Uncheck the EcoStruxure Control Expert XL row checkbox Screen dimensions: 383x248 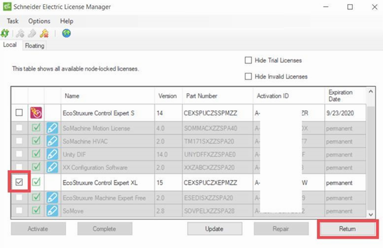point(19,182)
